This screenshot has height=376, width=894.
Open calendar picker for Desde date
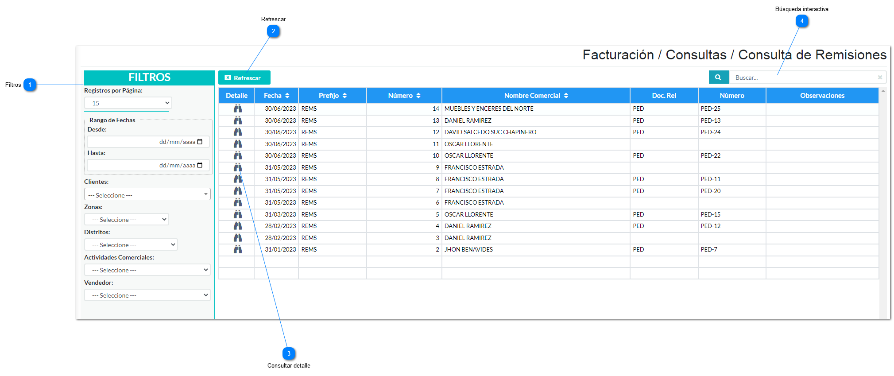coord(200,142)
